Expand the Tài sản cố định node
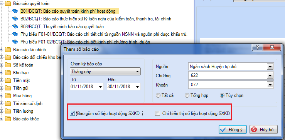This screenshot has height=140, width=285. [2, 103]
